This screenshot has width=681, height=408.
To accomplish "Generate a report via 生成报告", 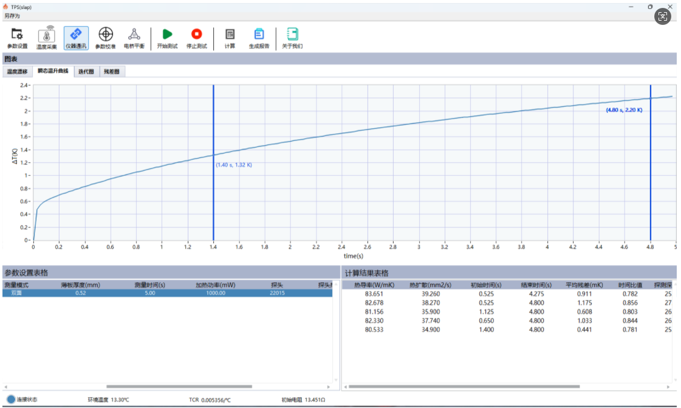I will click(x=259, y=38).
